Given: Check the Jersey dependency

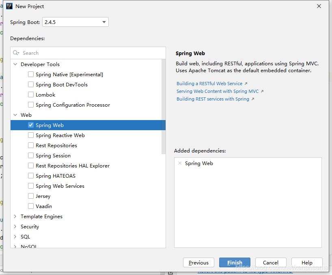Looking at the screenshot, I should click(x=31, y=196).
